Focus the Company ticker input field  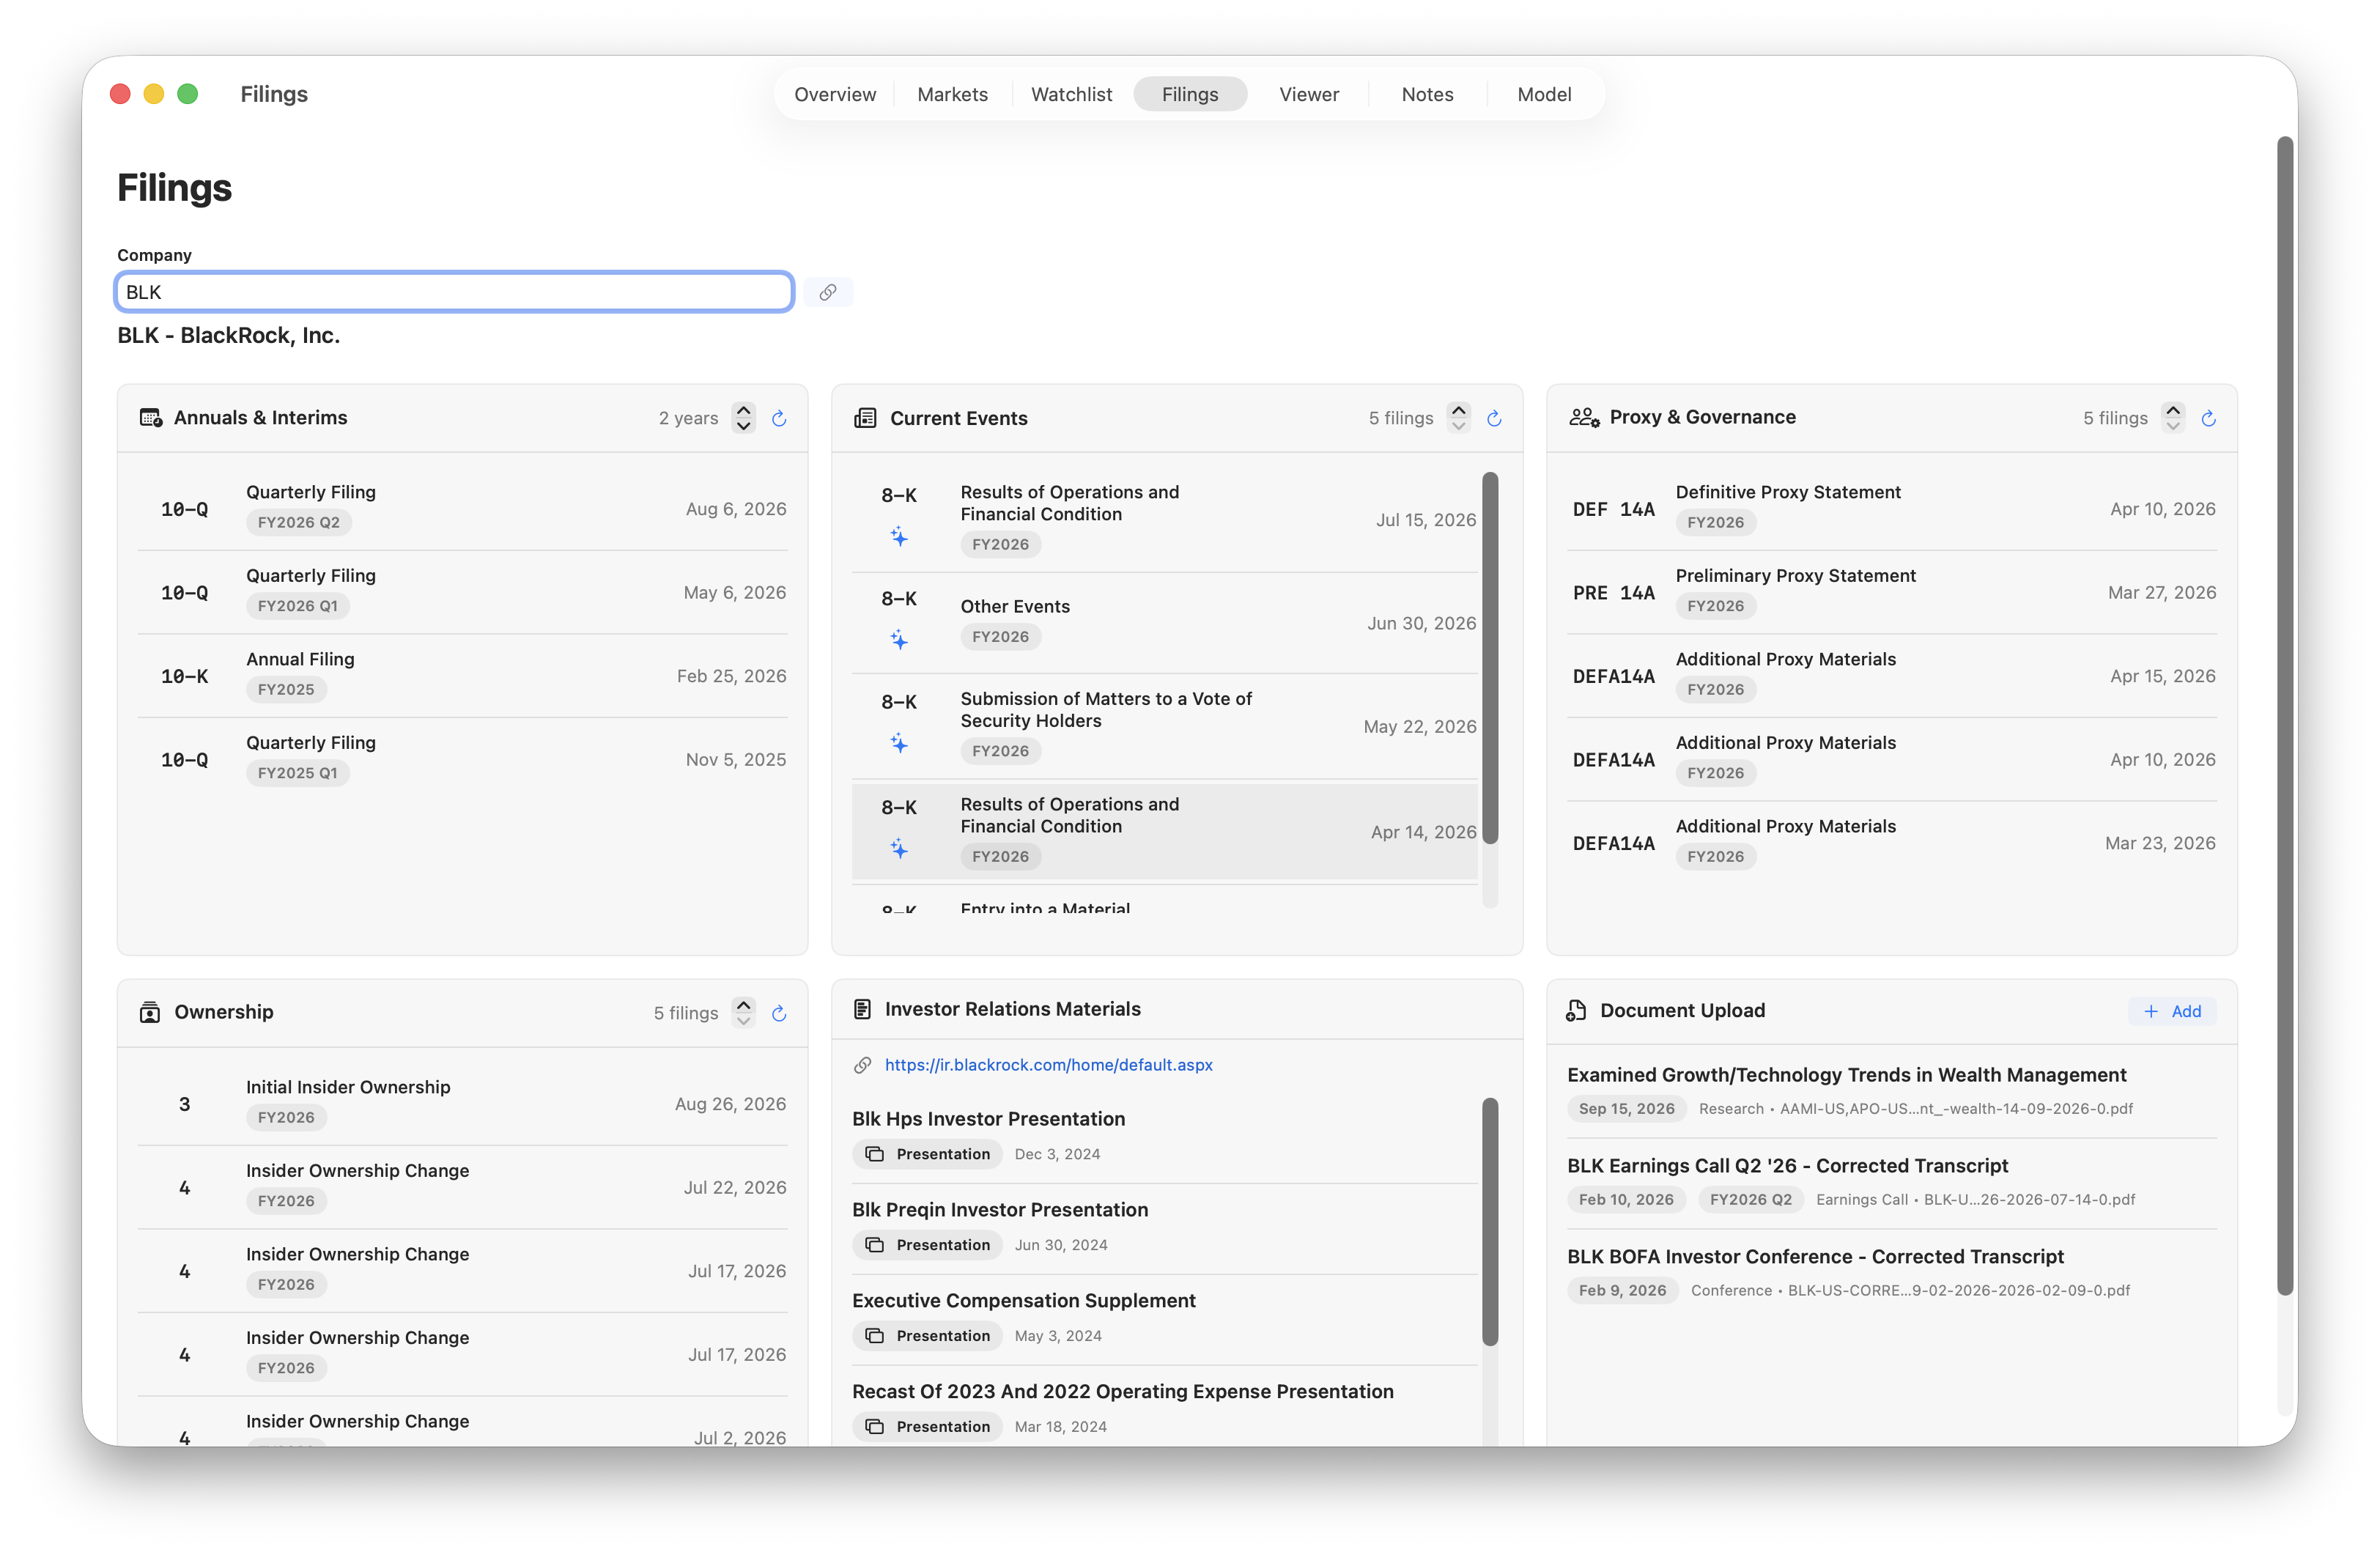[x=455, y=292]
